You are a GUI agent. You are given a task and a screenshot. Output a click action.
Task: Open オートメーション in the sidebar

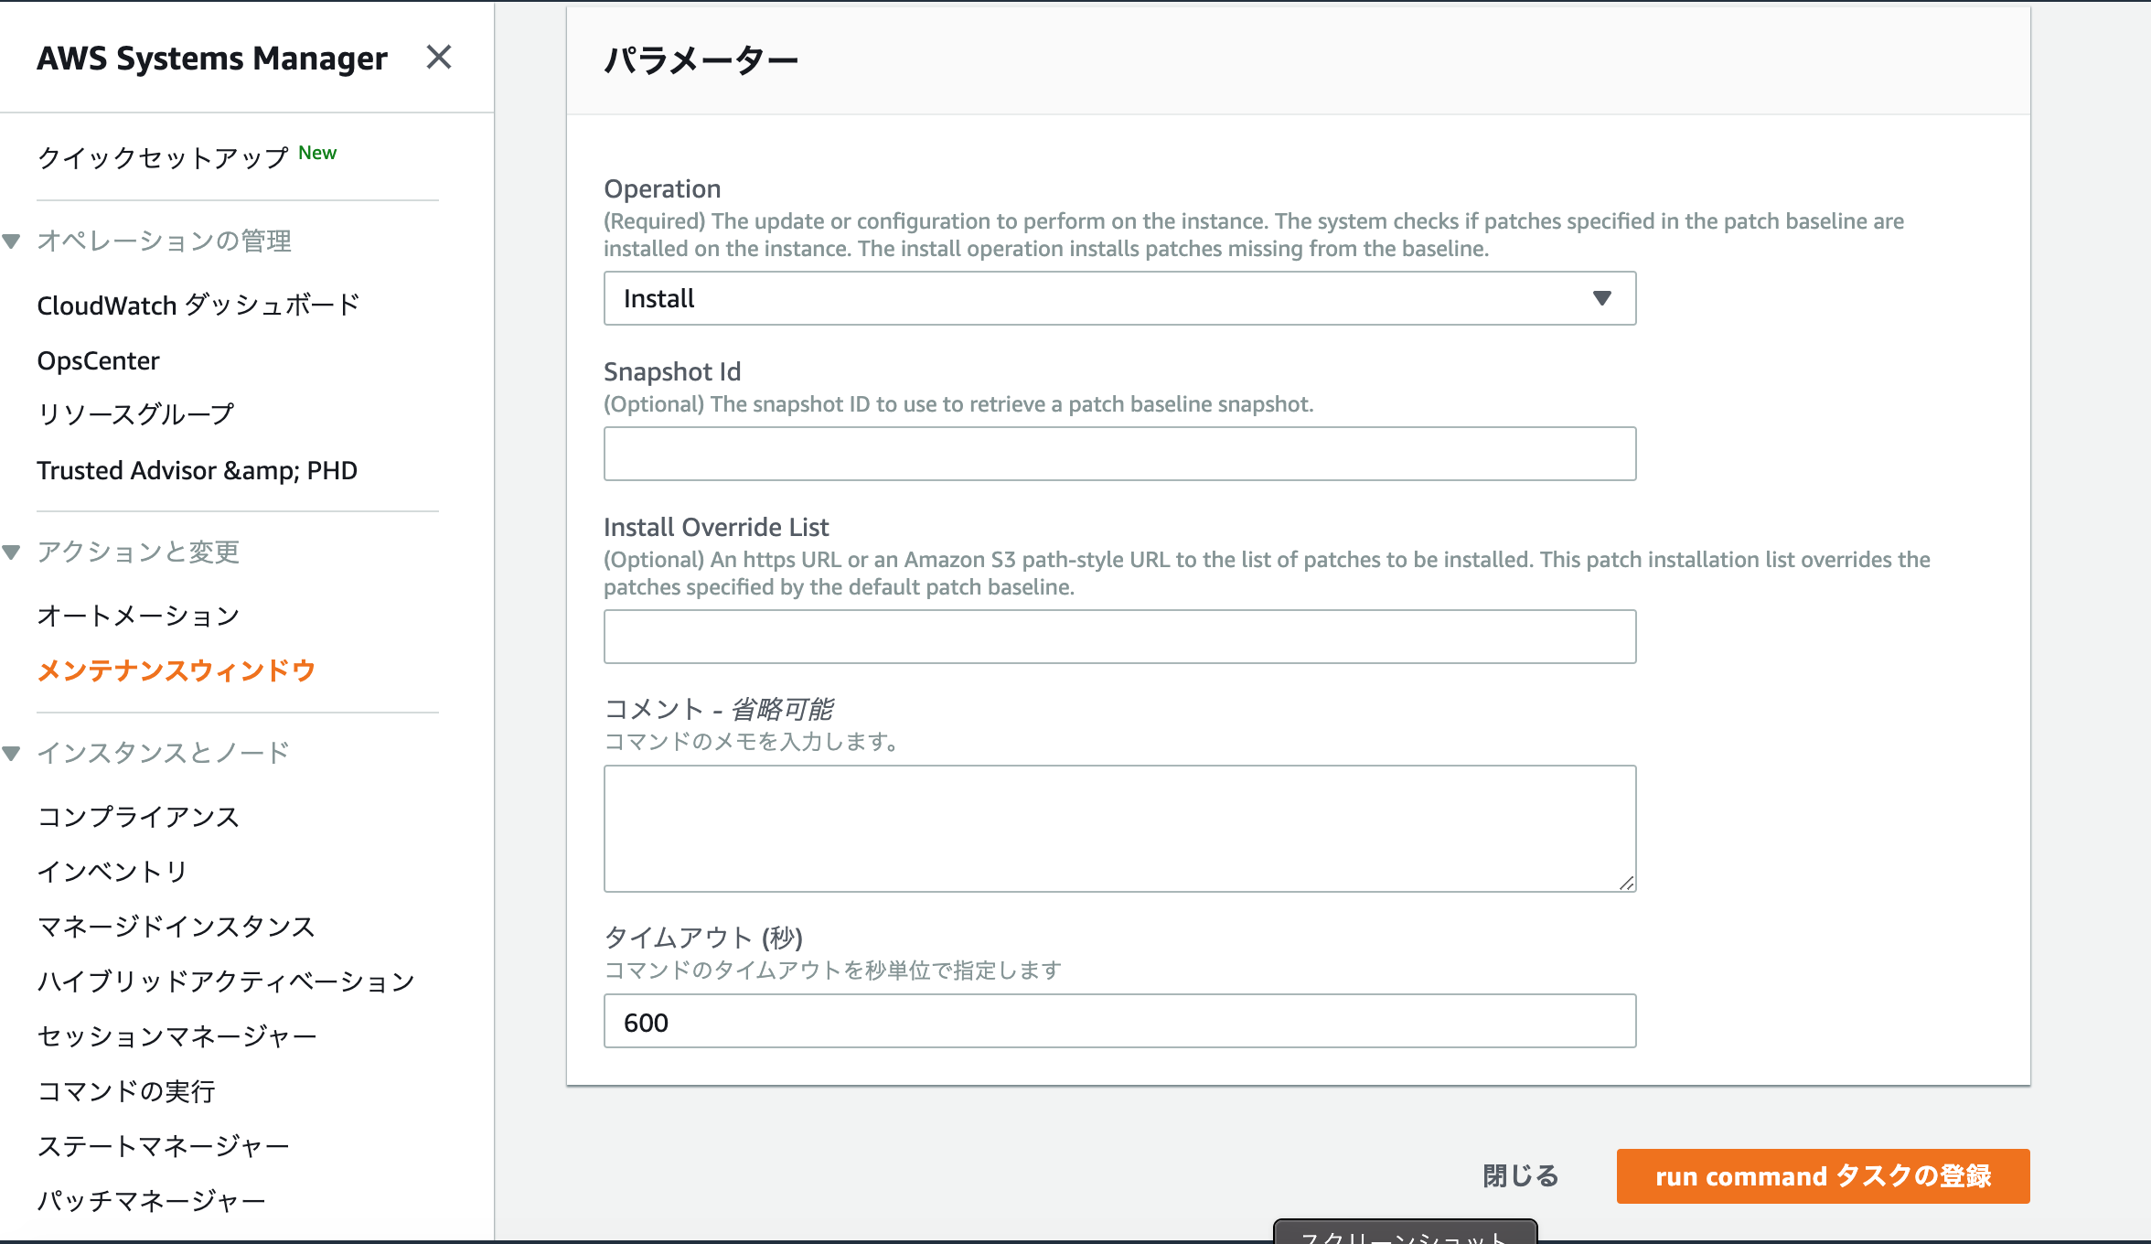coord(138,616)
